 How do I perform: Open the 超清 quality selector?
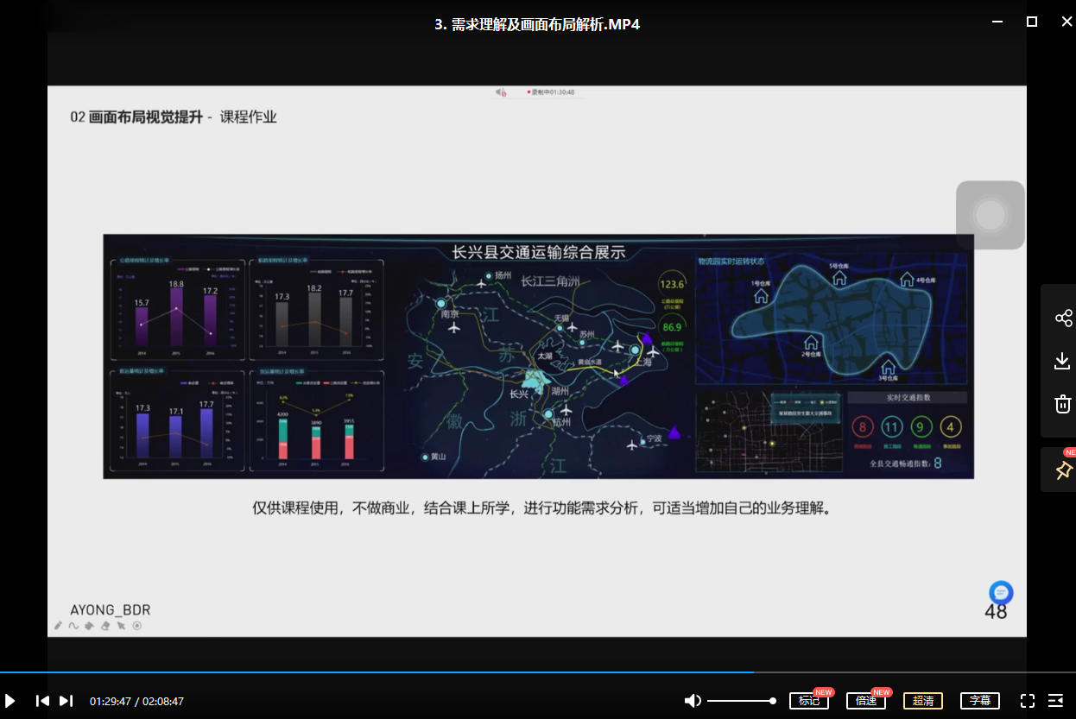(922, 701)
